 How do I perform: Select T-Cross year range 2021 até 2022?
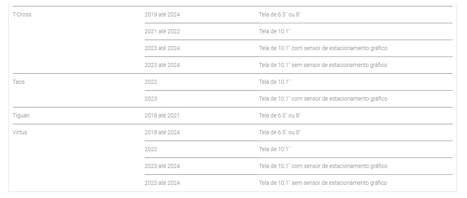[x=162, y=31]
